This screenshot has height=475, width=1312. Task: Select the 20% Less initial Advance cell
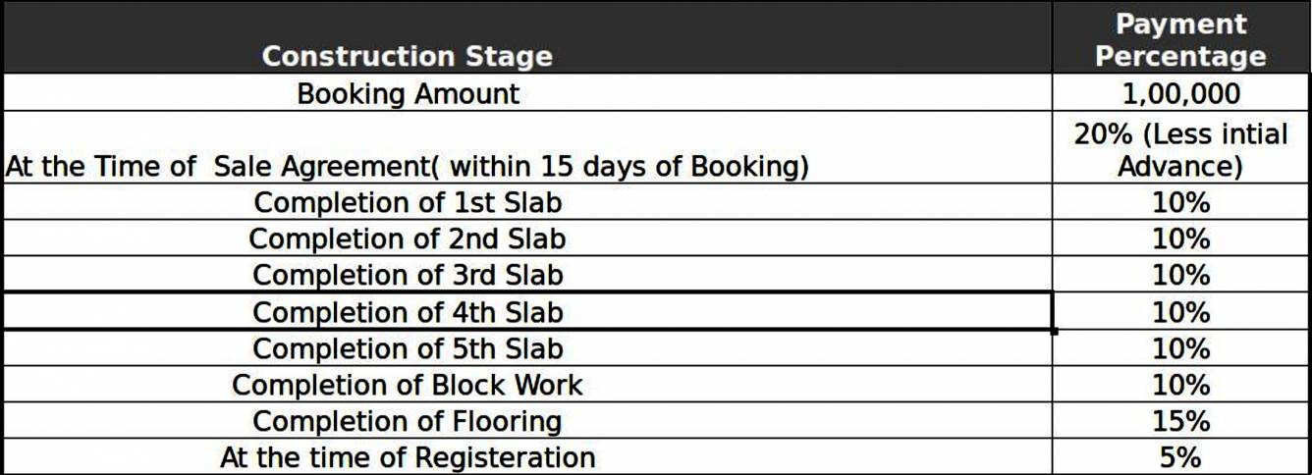1180,149
